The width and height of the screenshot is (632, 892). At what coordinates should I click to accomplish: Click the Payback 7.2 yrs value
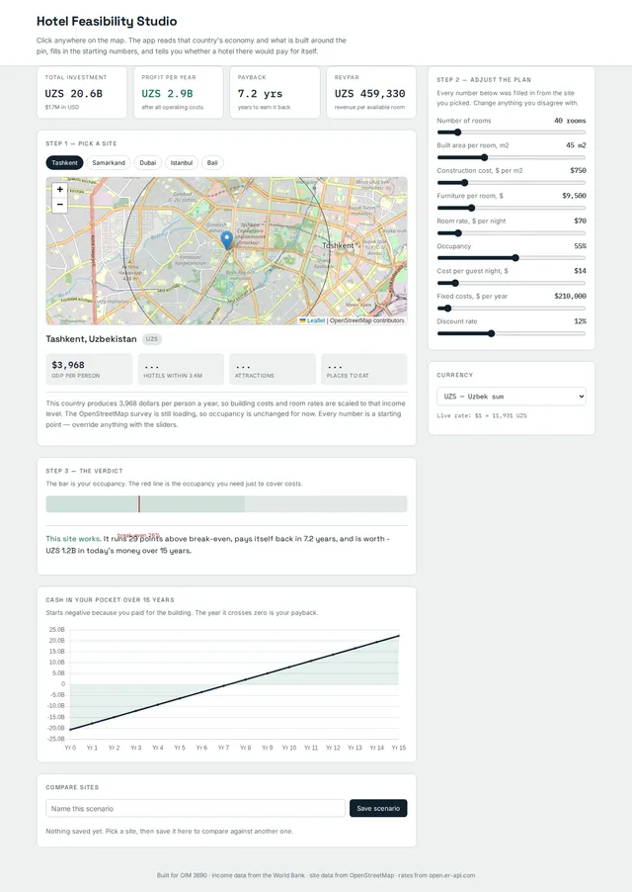260,94
